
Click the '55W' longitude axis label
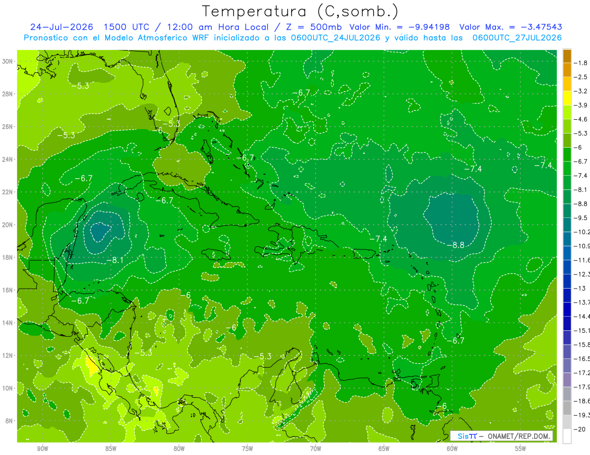(521, 448)
